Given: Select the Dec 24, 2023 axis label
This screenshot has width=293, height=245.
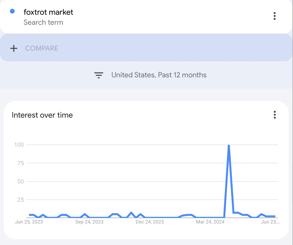Looking at the screenshot, I should pos(150,222).
